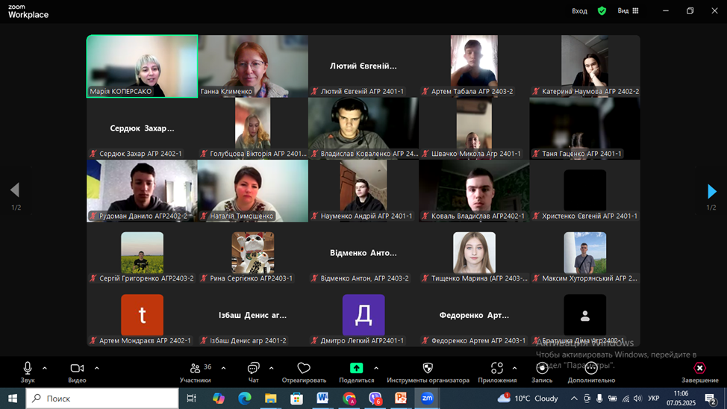The image size is (727, 409).
Task: Select Владислав Коваленко video tile
Action: (363, 128)
